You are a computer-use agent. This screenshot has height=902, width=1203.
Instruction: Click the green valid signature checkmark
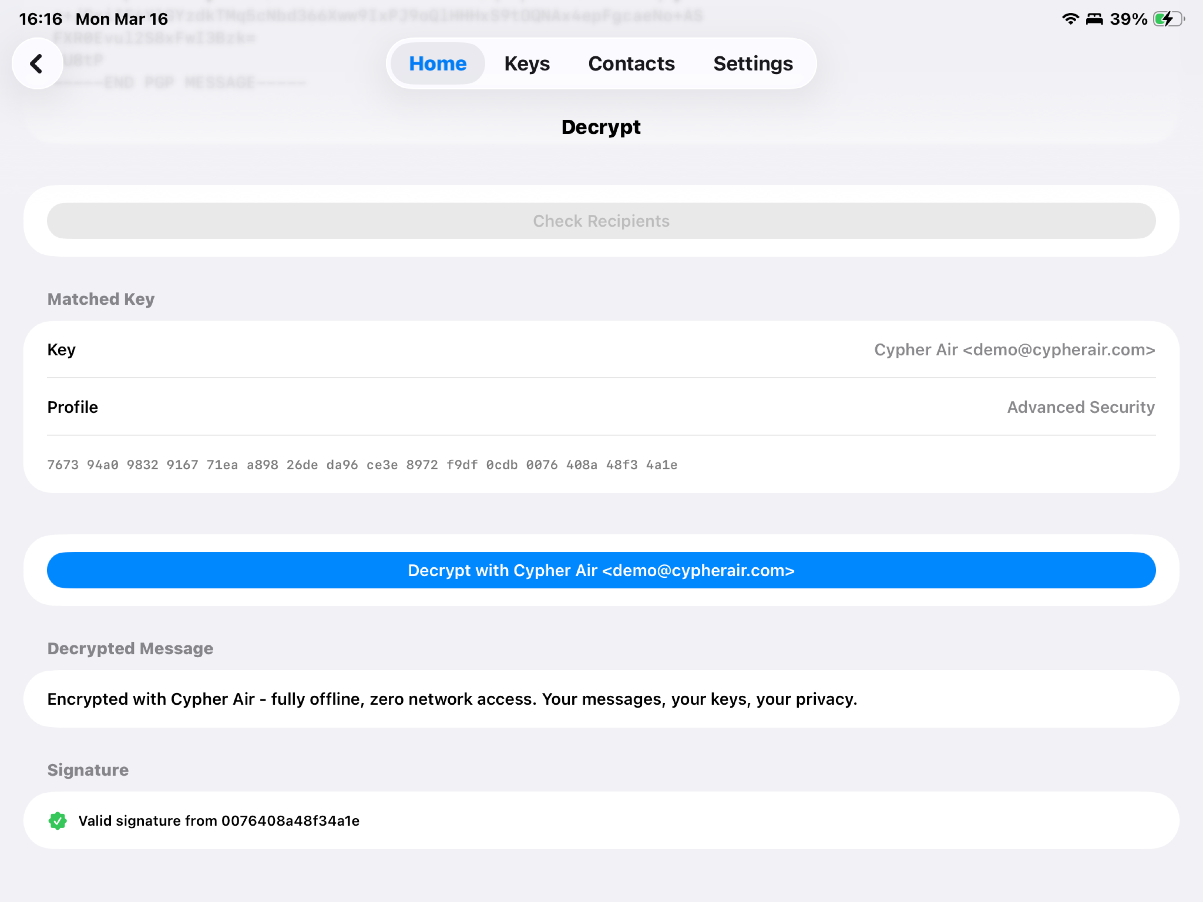(58, 821)
